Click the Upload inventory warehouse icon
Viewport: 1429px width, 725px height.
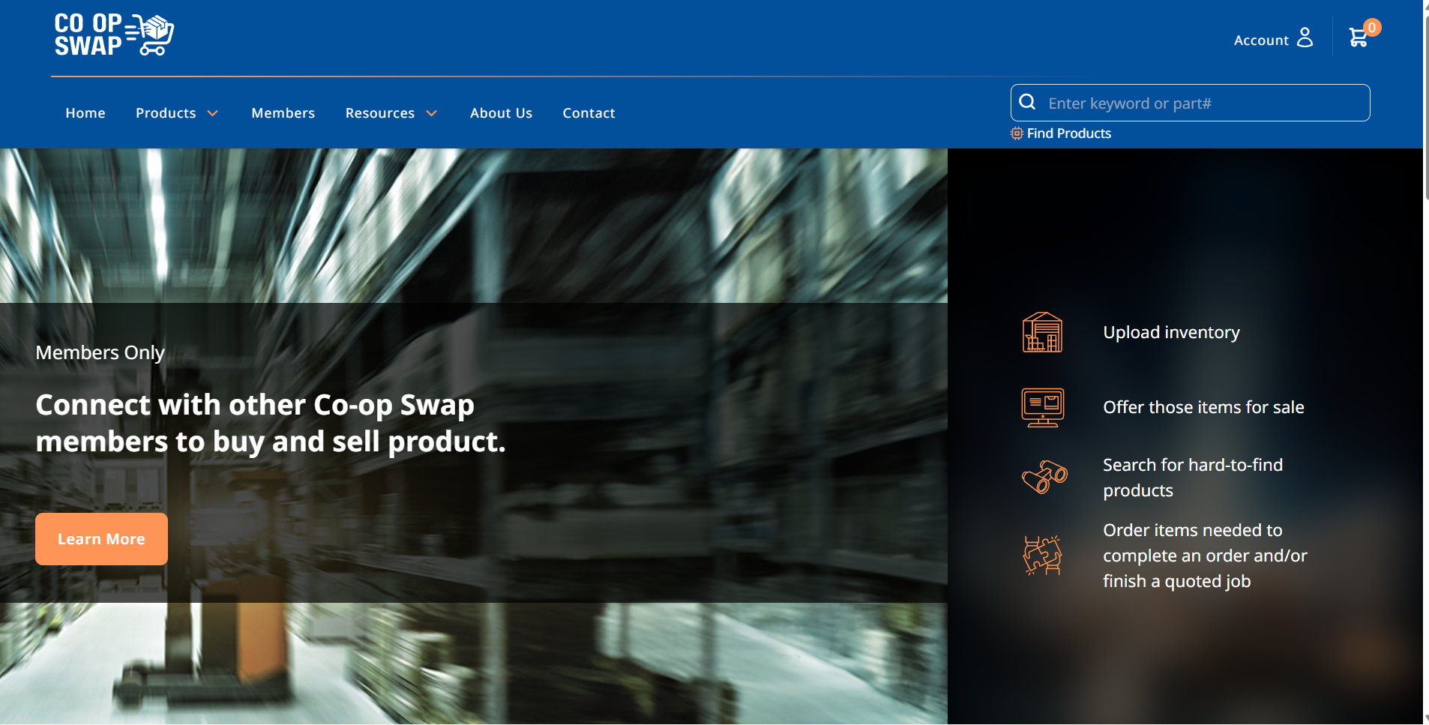pos(1042,332)
